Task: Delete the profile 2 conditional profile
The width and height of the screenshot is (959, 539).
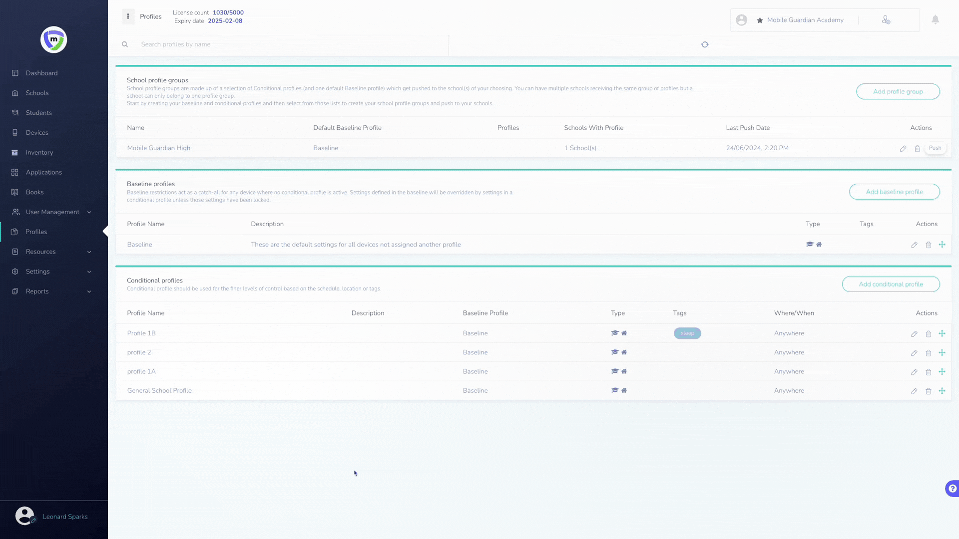Action: tap(928, 353)
